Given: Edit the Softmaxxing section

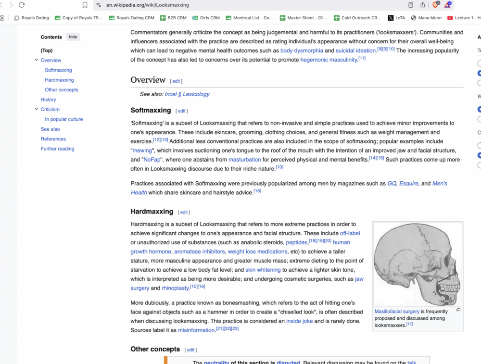Looking at the screenshot, I should click(182, 111).
